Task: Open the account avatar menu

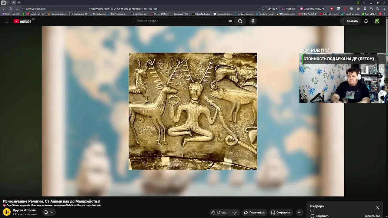Action: point(377,21)
